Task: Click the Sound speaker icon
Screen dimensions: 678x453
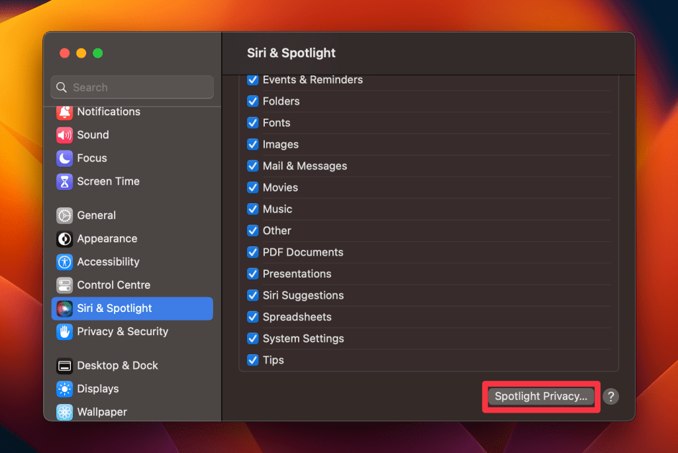Action: [64, 135]
